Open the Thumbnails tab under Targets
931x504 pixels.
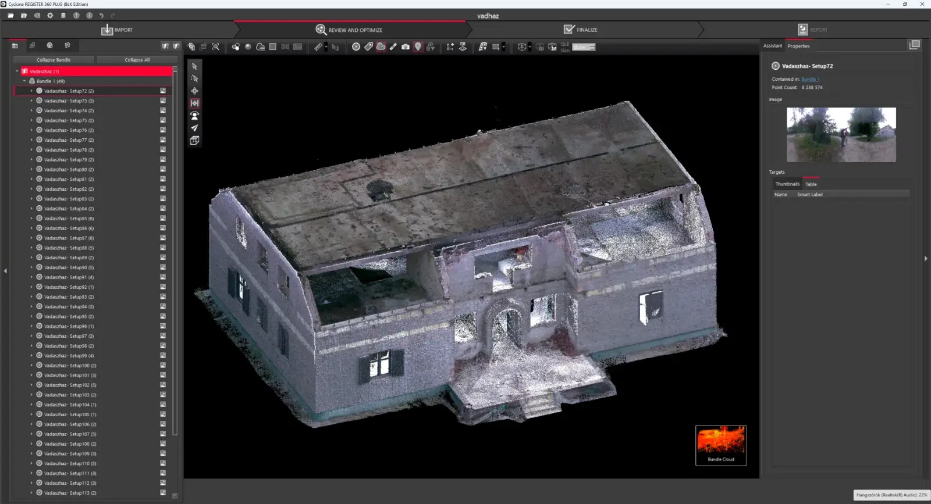click(x=787, y=184)
